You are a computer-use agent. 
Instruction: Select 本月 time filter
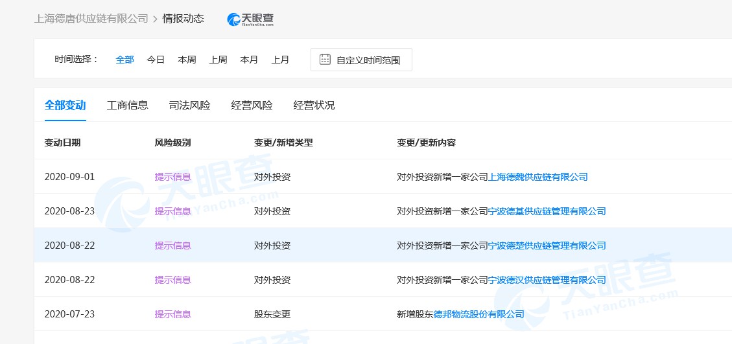click(249, 60)
